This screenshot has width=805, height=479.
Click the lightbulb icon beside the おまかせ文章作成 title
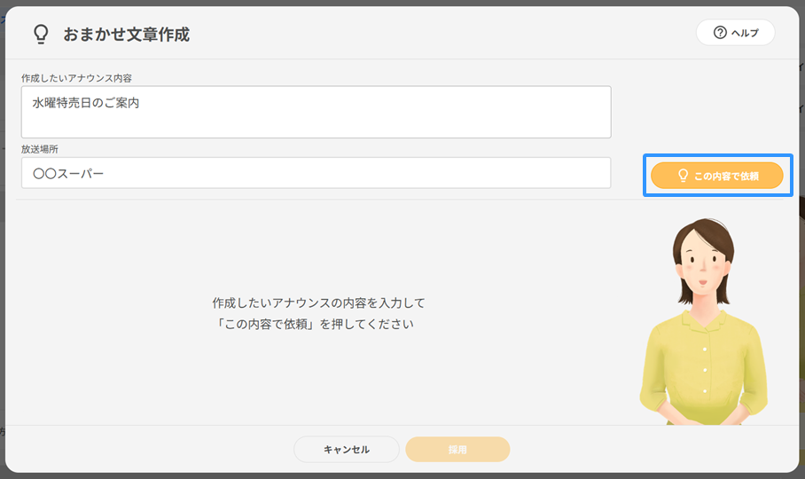click(x=40, y=35)
